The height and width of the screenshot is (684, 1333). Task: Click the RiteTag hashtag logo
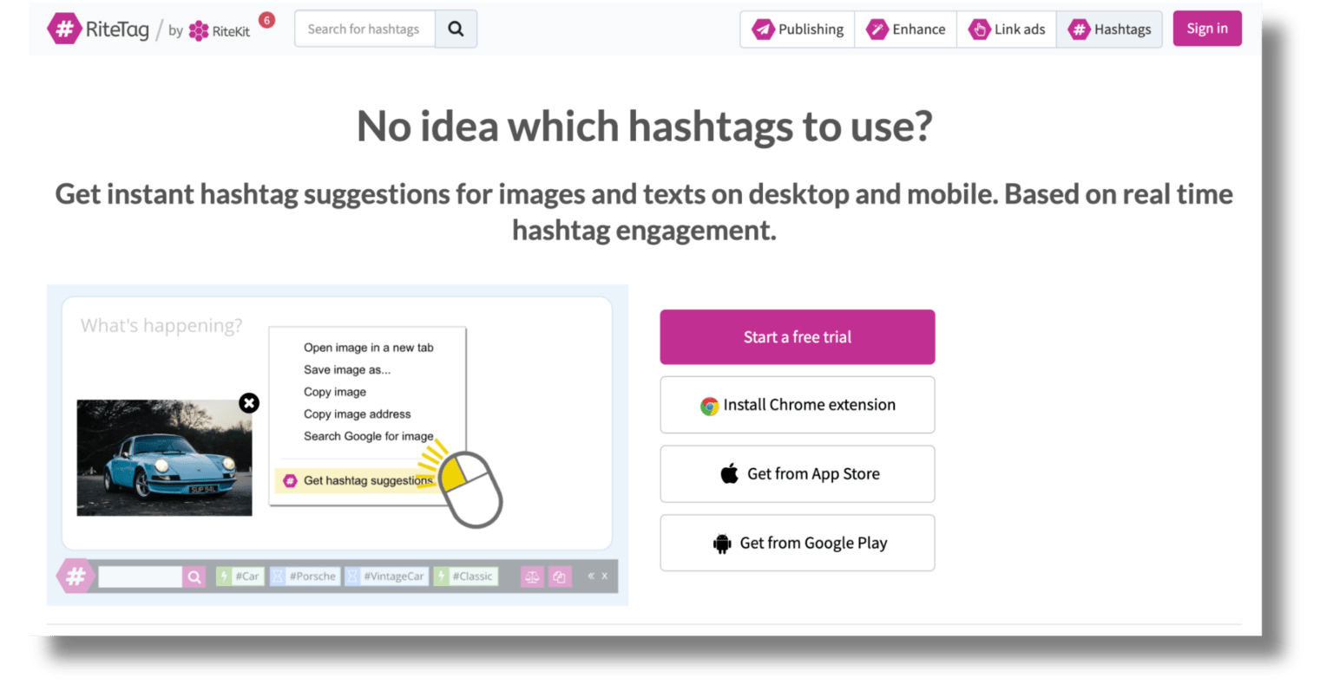pyautogui.click(x=65, y=29)
